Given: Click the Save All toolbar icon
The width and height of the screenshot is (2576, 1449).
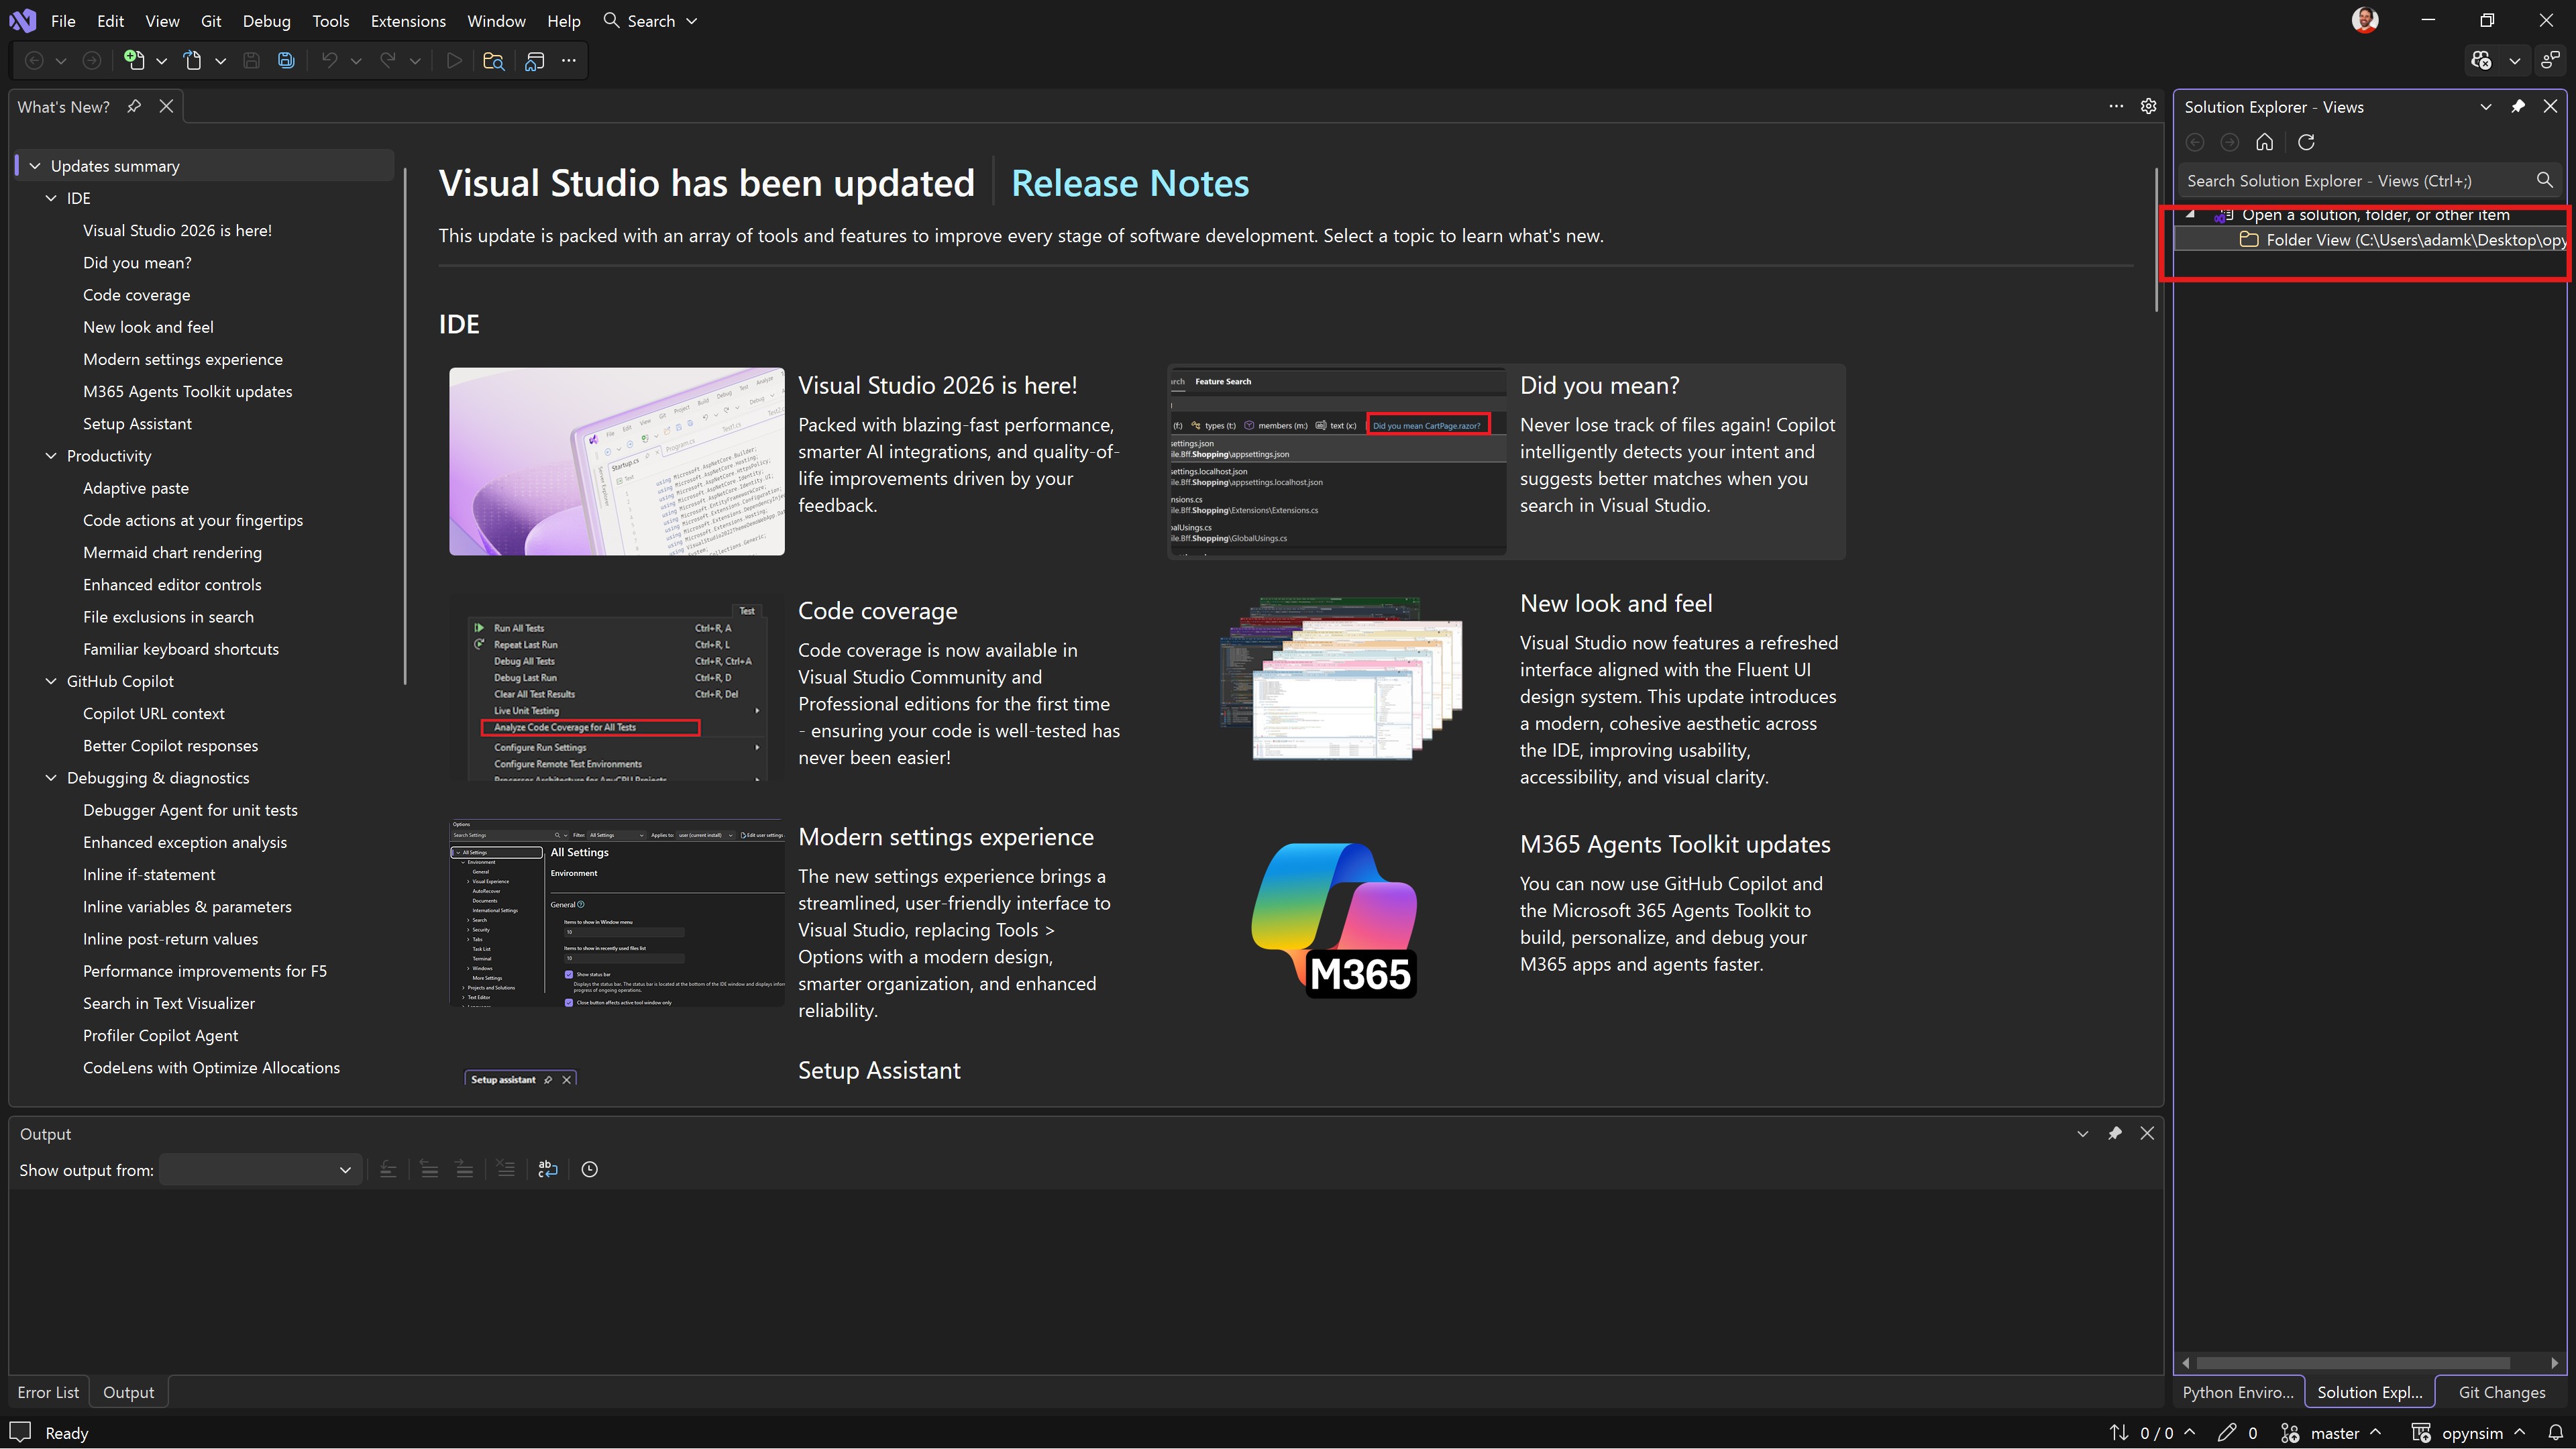Looking at the screenshot, I should pyautogui.click(x=286, y=61).
